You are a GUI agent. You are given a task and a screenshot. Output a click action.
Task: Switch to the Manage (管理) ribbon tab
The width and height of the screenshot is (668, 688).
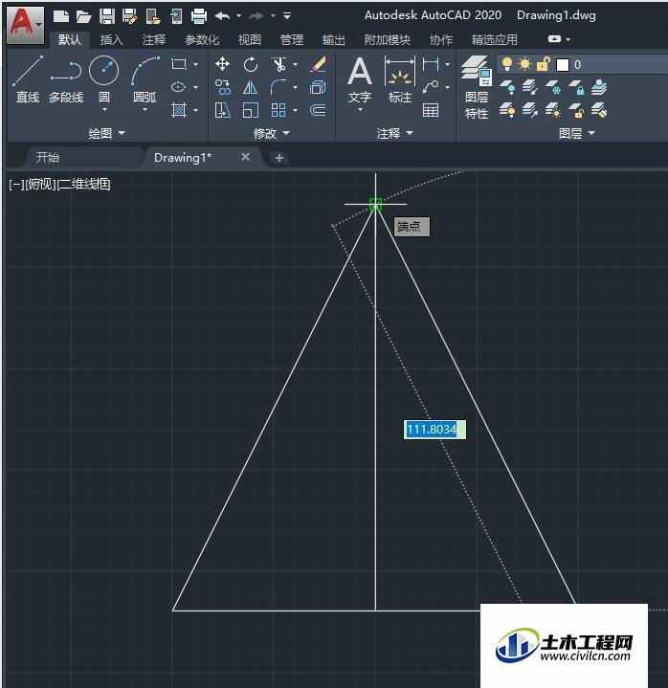click(x=292, y=40)
